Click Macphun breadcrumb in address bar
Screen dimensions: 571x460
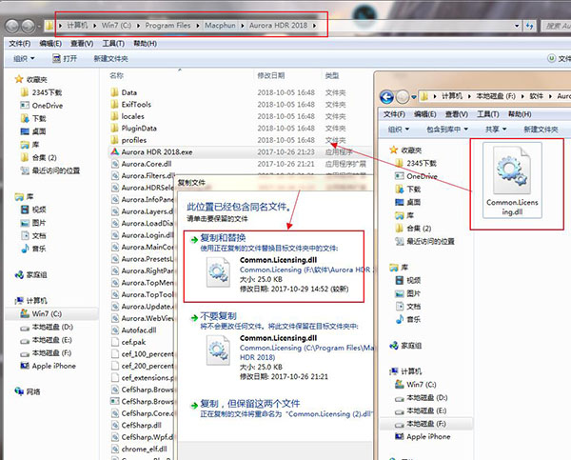tap(220, 26)
